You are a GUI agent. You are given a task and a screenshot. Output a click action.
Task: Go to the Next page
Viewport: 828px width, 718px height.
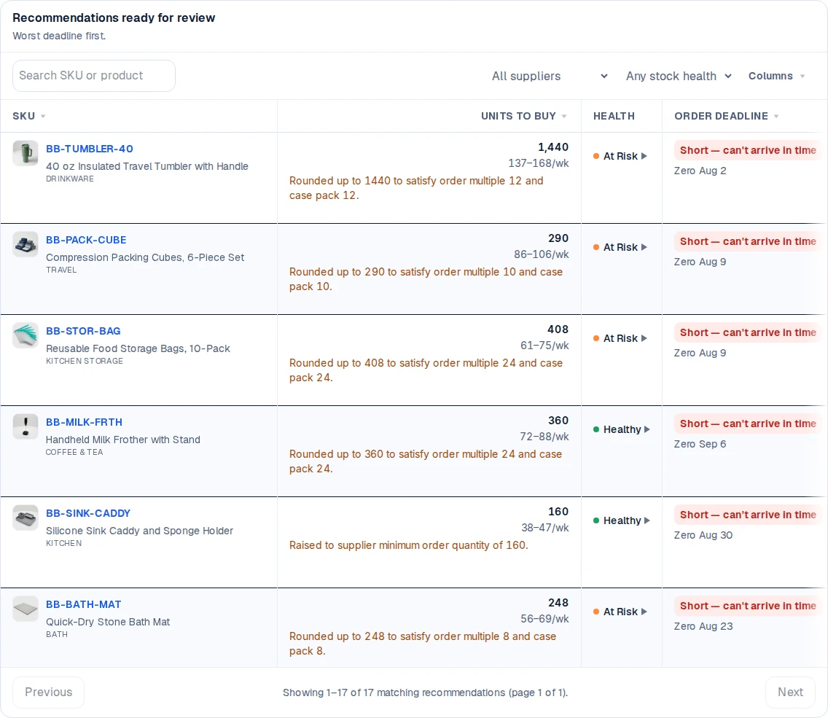[x=791, y=692]
